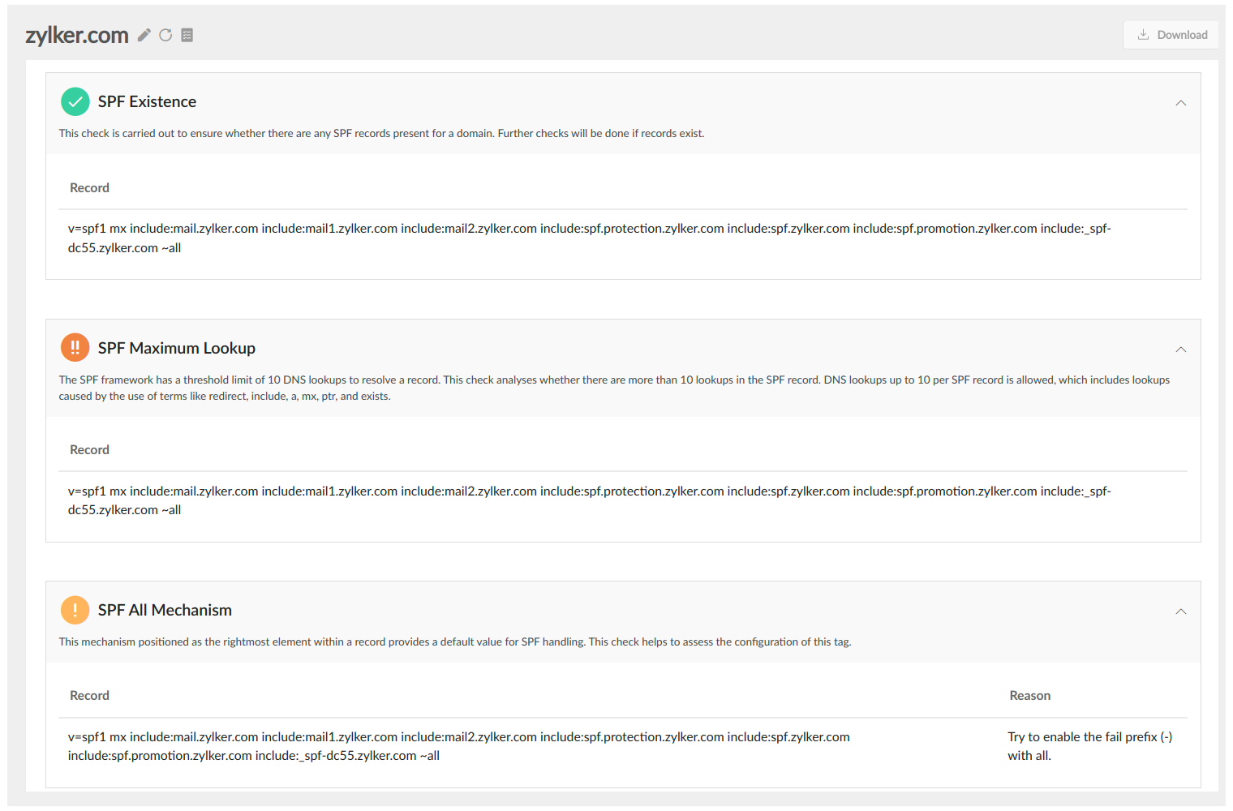Click the SPF All Mechanism warning icon
Image resolution: width=1233 pixels, height=811 pixels.
tap(75, 610)
